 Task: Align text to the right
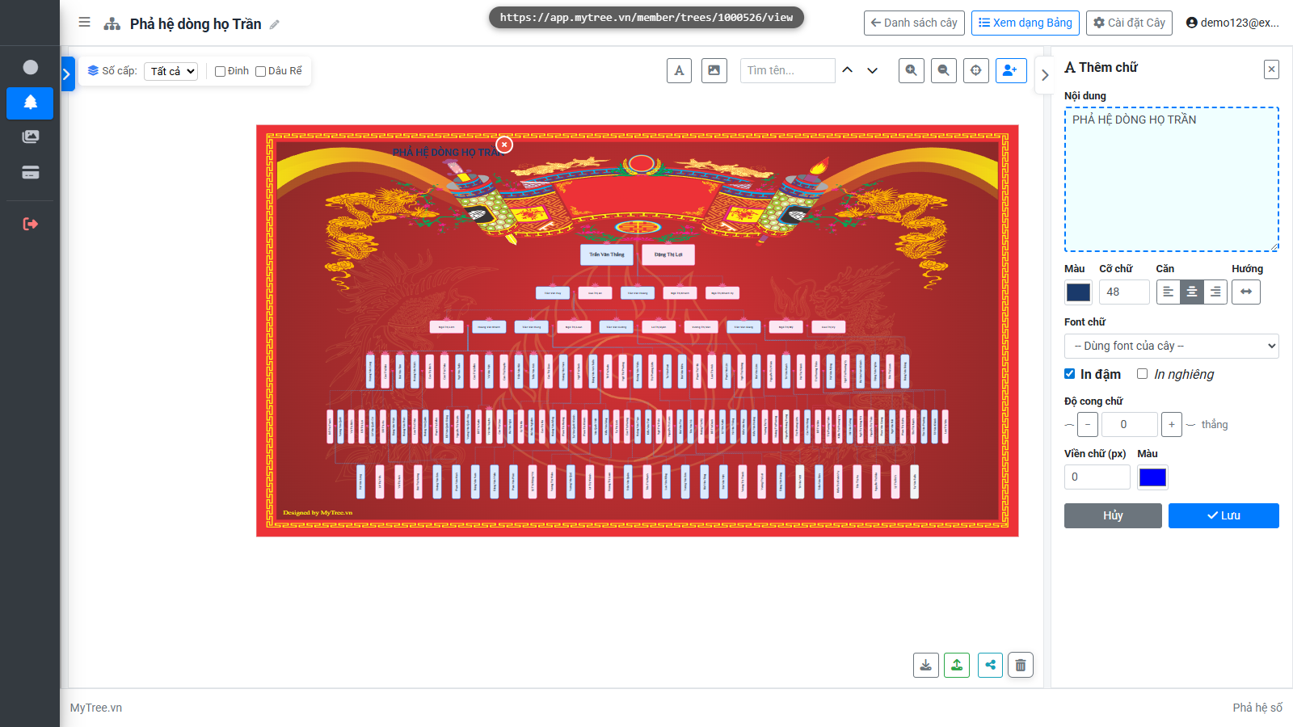(1215, 292)
